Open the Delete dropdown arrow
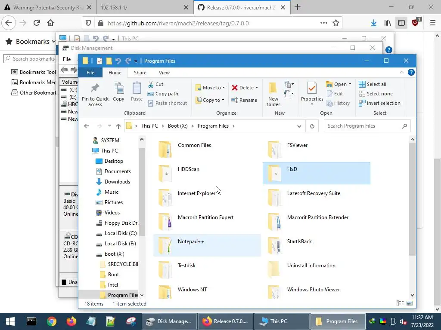Screen dimensions: 441x330 click(257, 88)
